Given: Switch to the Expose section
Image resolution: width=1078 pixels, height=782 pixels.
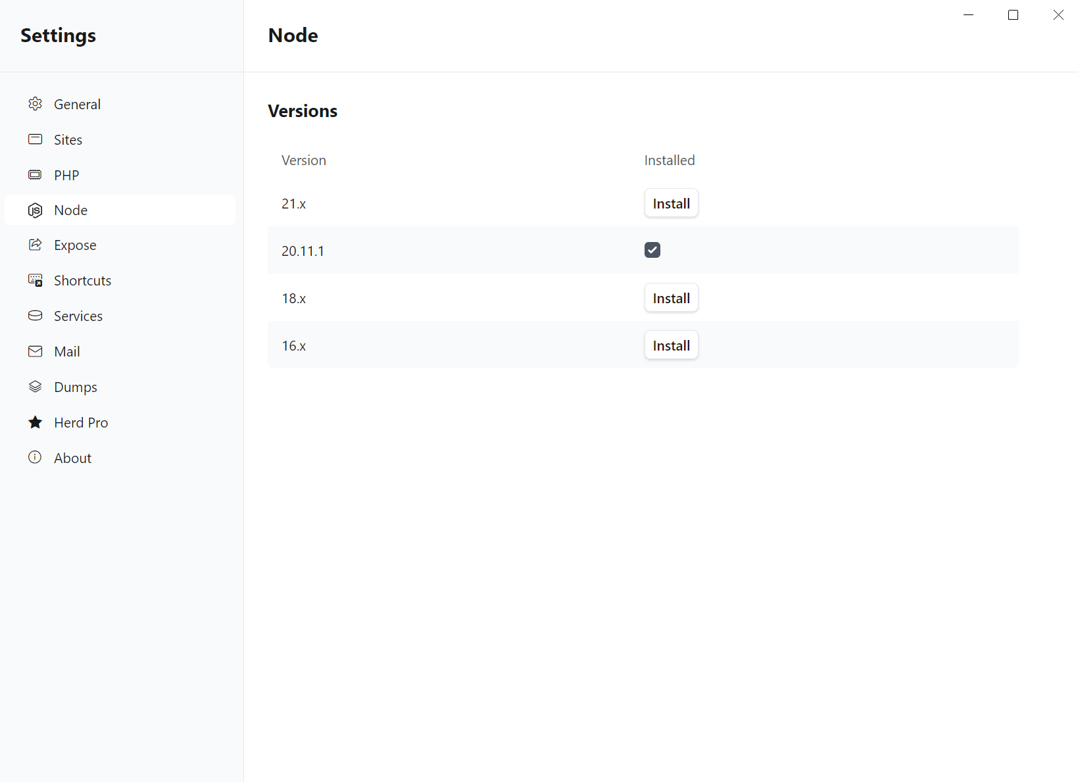Looking at the screenshot, I should (x=74, y=245).
